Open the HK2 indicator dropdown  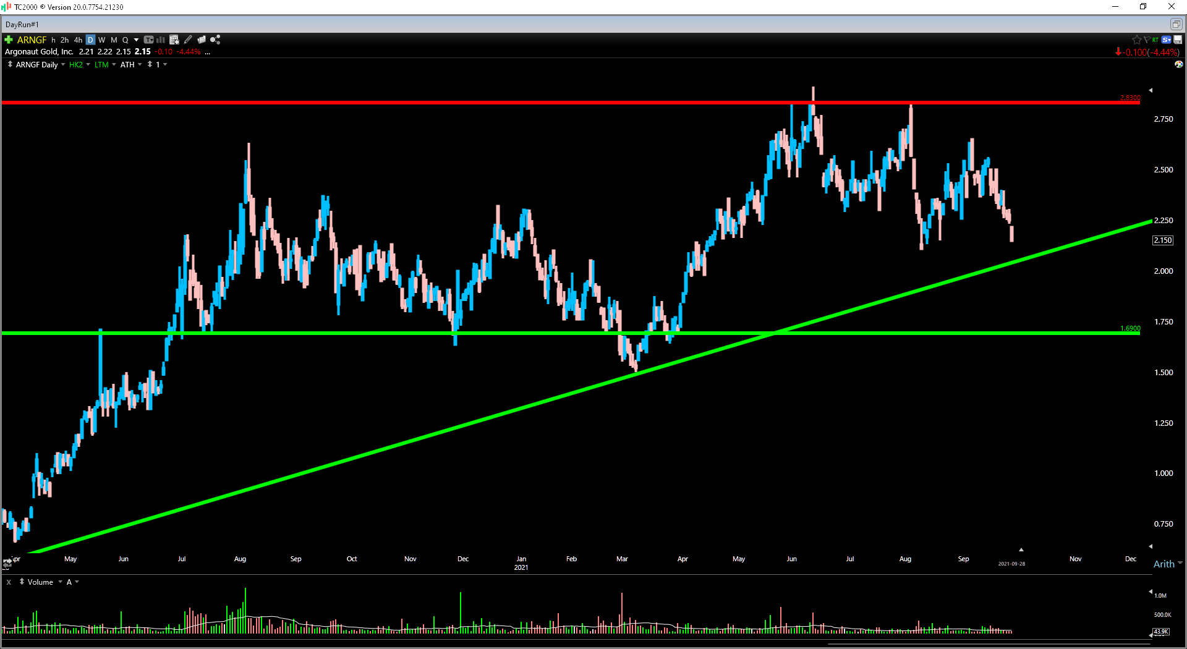[x=88, y=64]
